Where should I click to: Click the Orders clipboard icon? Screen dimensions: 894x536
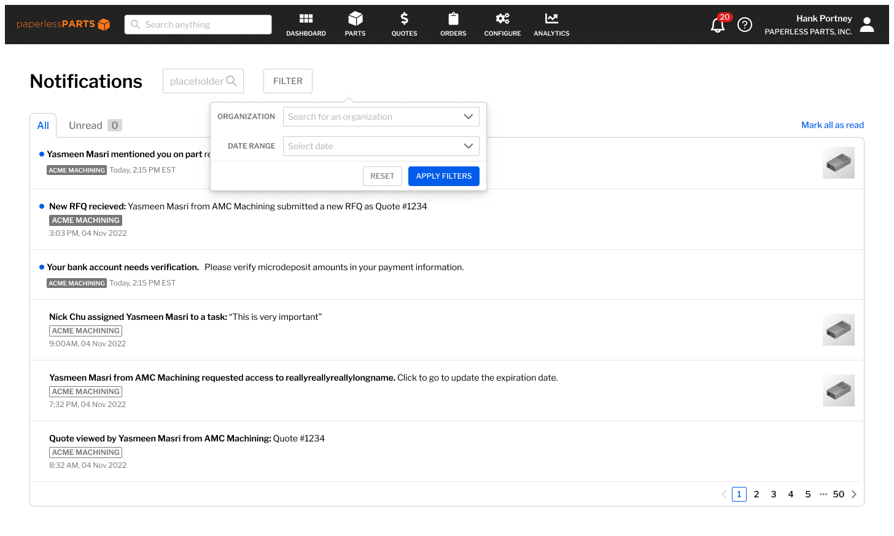[x=453, y=24]
